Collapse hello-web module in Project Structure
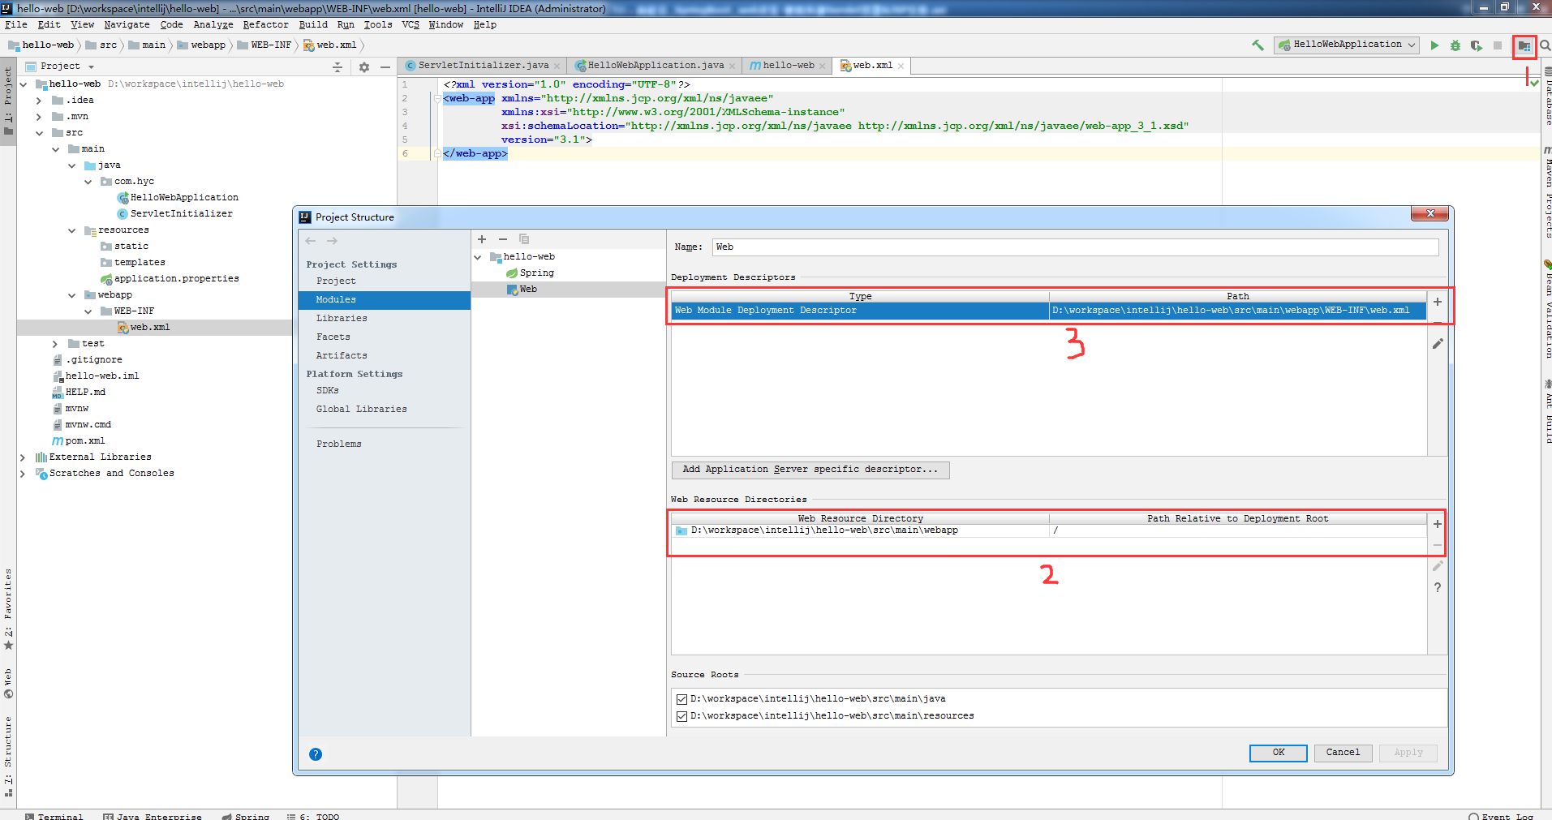This screenshot has width=1552, height=820. click(x=478, y=257)
